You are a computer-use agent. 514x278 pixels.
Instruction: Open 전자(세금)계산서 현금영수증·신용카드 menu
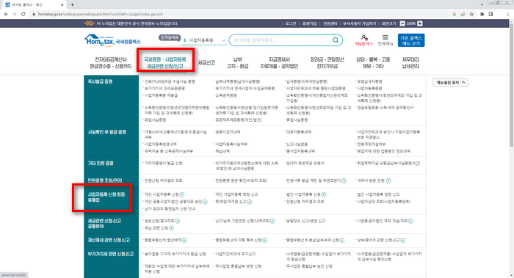(x=111, y=63)
